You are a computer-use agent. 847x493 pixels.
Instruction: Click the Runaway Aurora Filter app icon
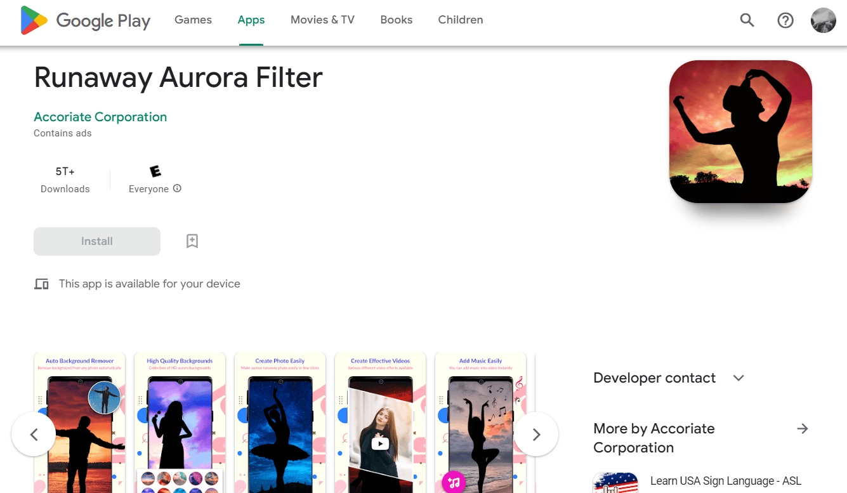point(740,132)
